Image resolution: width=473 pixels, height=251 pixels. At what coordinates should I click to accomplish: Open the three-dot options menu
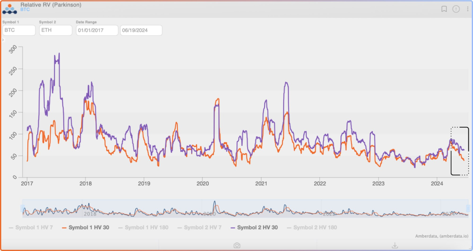pyautogui.click(x=467, y=9)
